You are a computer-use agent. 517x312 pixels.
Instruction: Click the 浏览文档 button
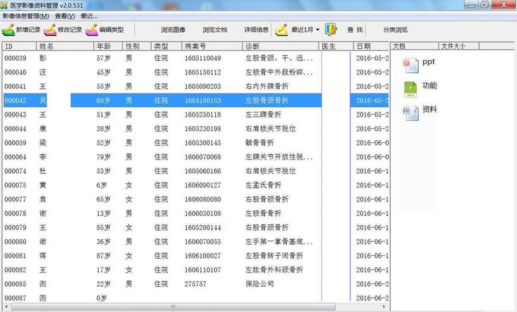point(215,30)
